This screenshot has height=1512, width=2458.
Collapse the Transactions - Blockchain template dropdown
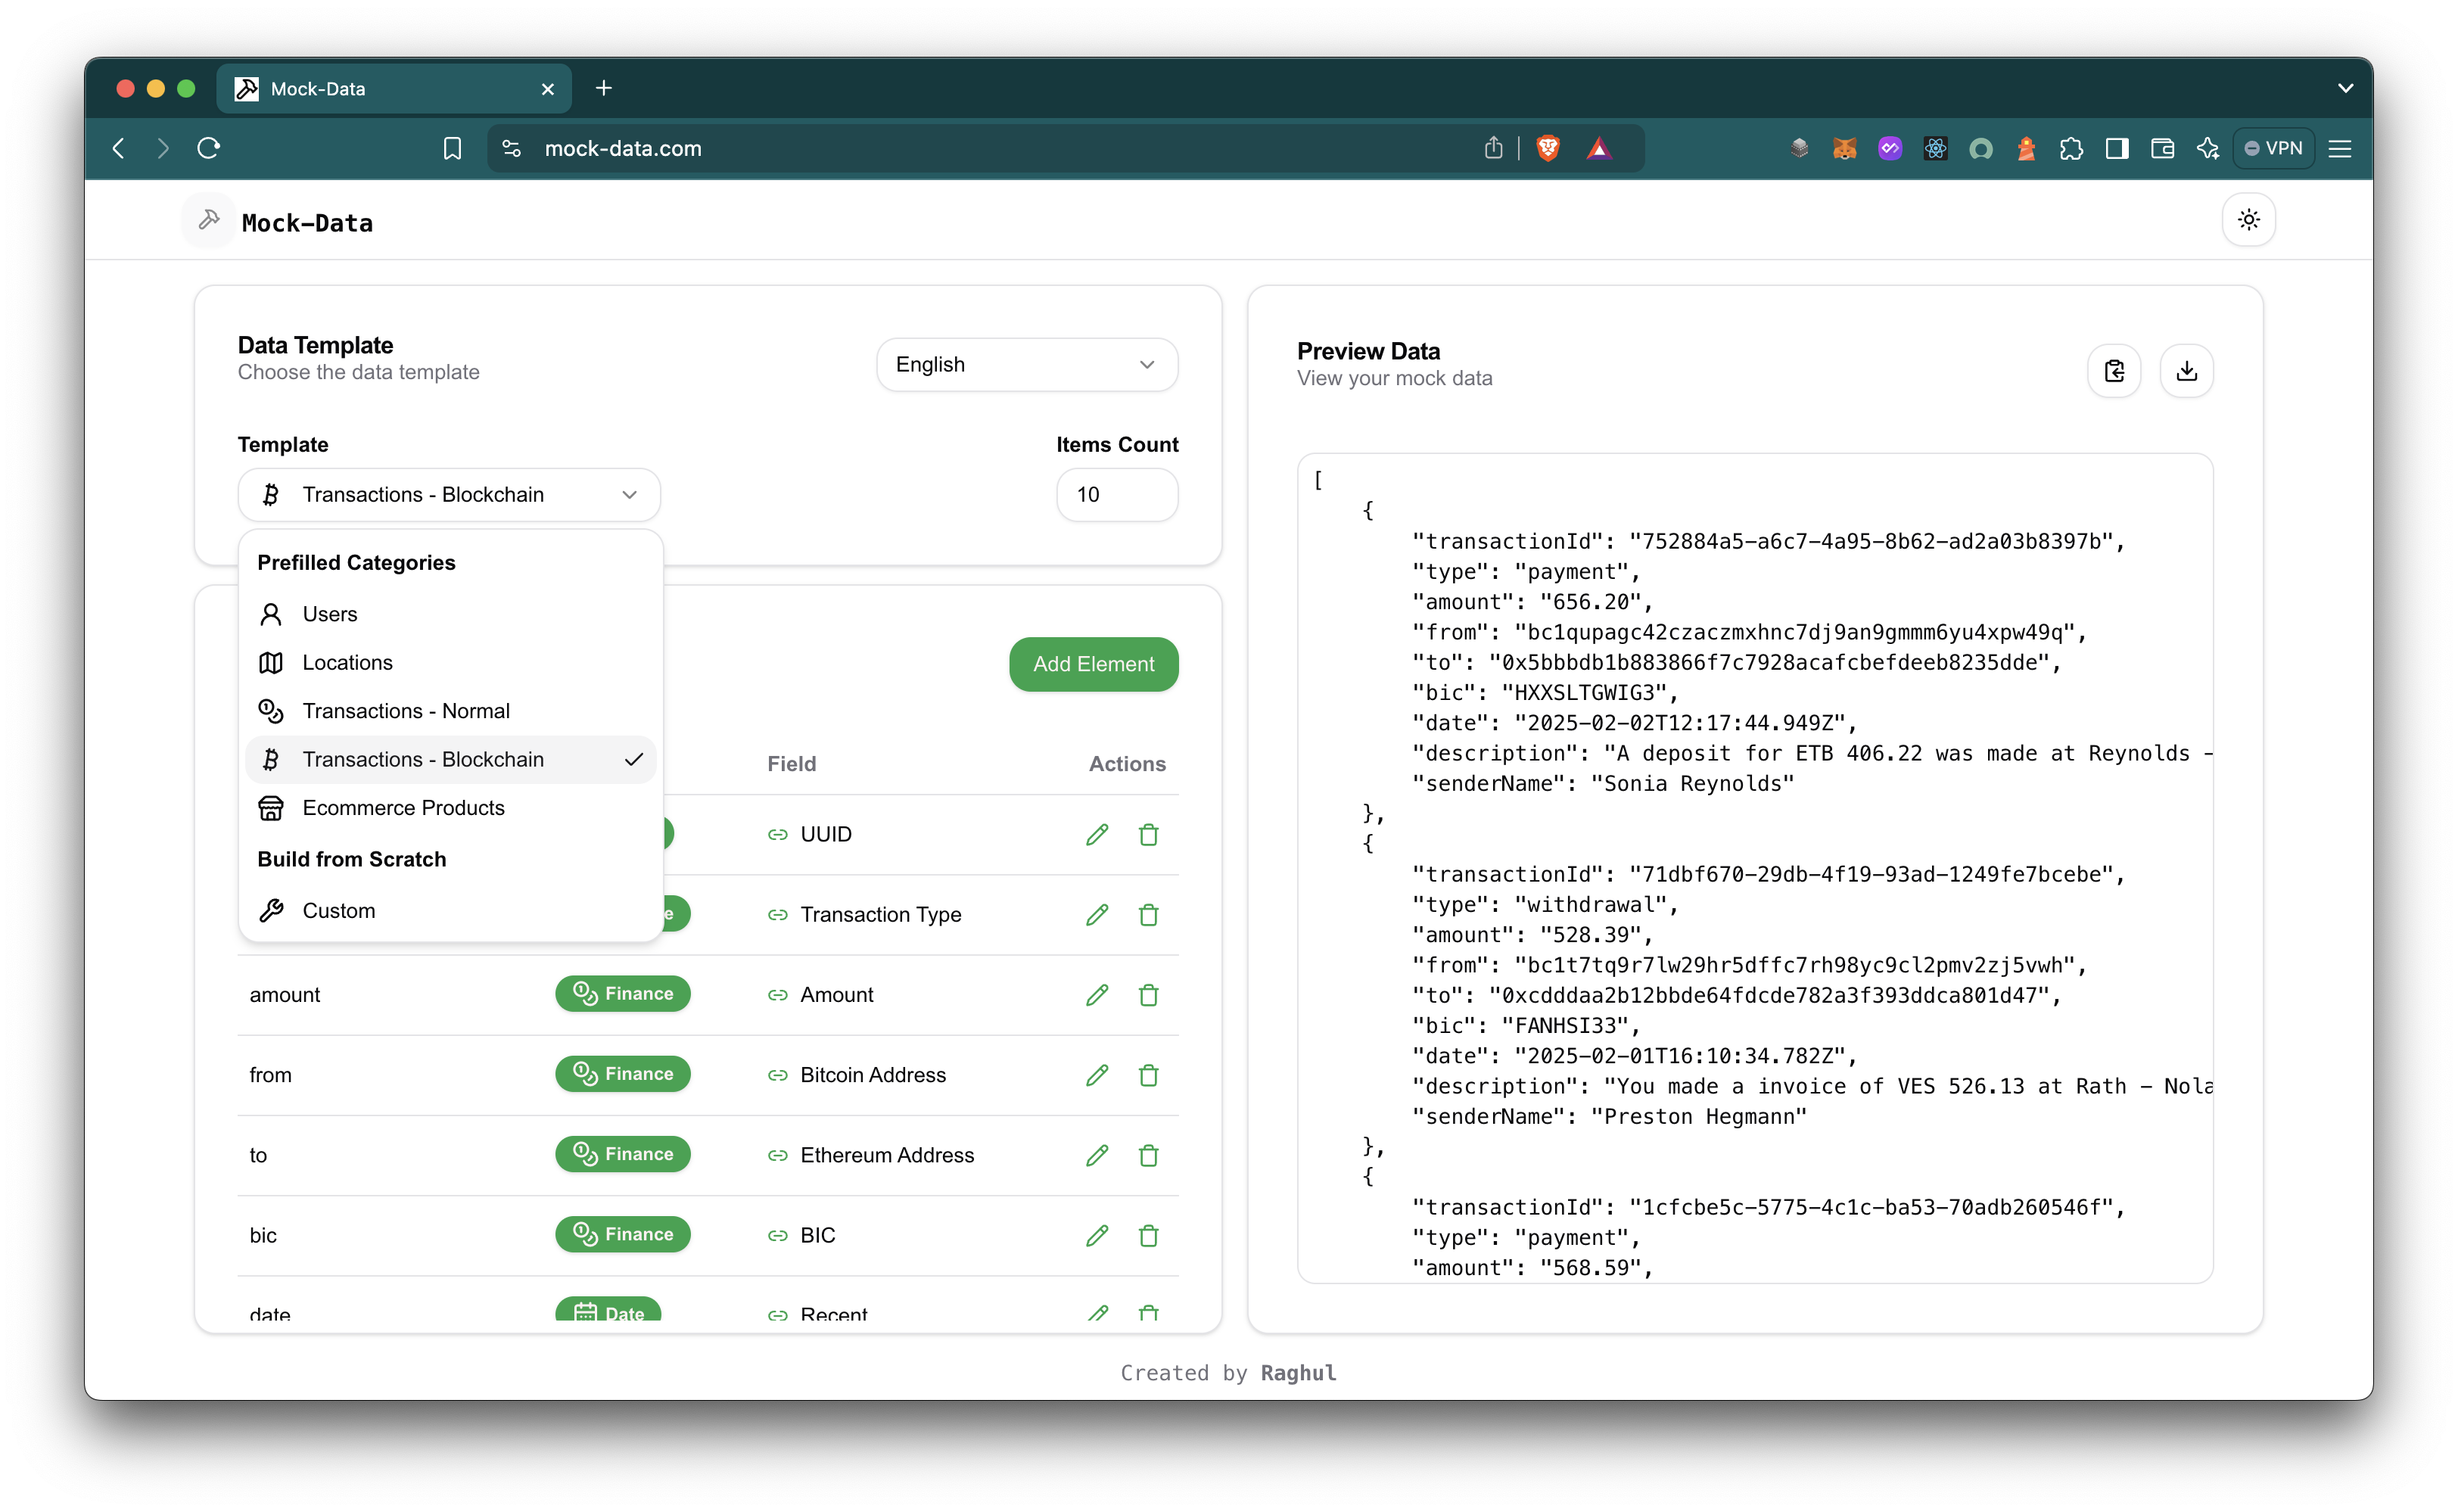(x=449, y=495)
